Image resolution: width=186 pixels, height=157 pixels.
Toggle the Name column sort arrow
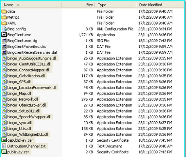point(18,5)
